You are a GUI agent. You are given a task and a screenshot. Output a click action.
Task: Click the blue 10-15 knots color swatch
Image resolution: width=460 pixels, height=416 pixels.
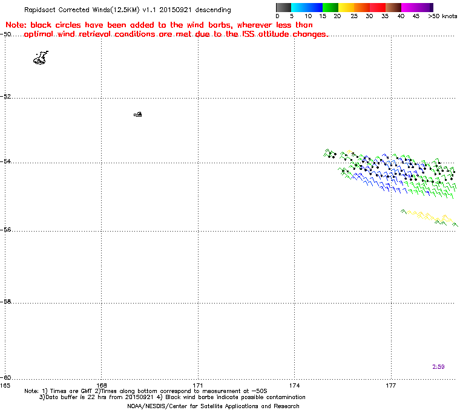(315, 7)
